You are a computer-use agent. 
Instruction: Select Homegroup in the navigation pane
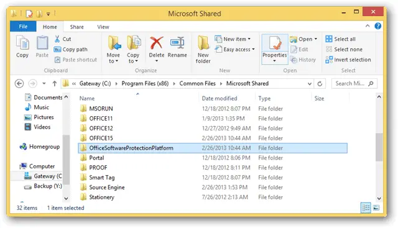tap(40, 147)
